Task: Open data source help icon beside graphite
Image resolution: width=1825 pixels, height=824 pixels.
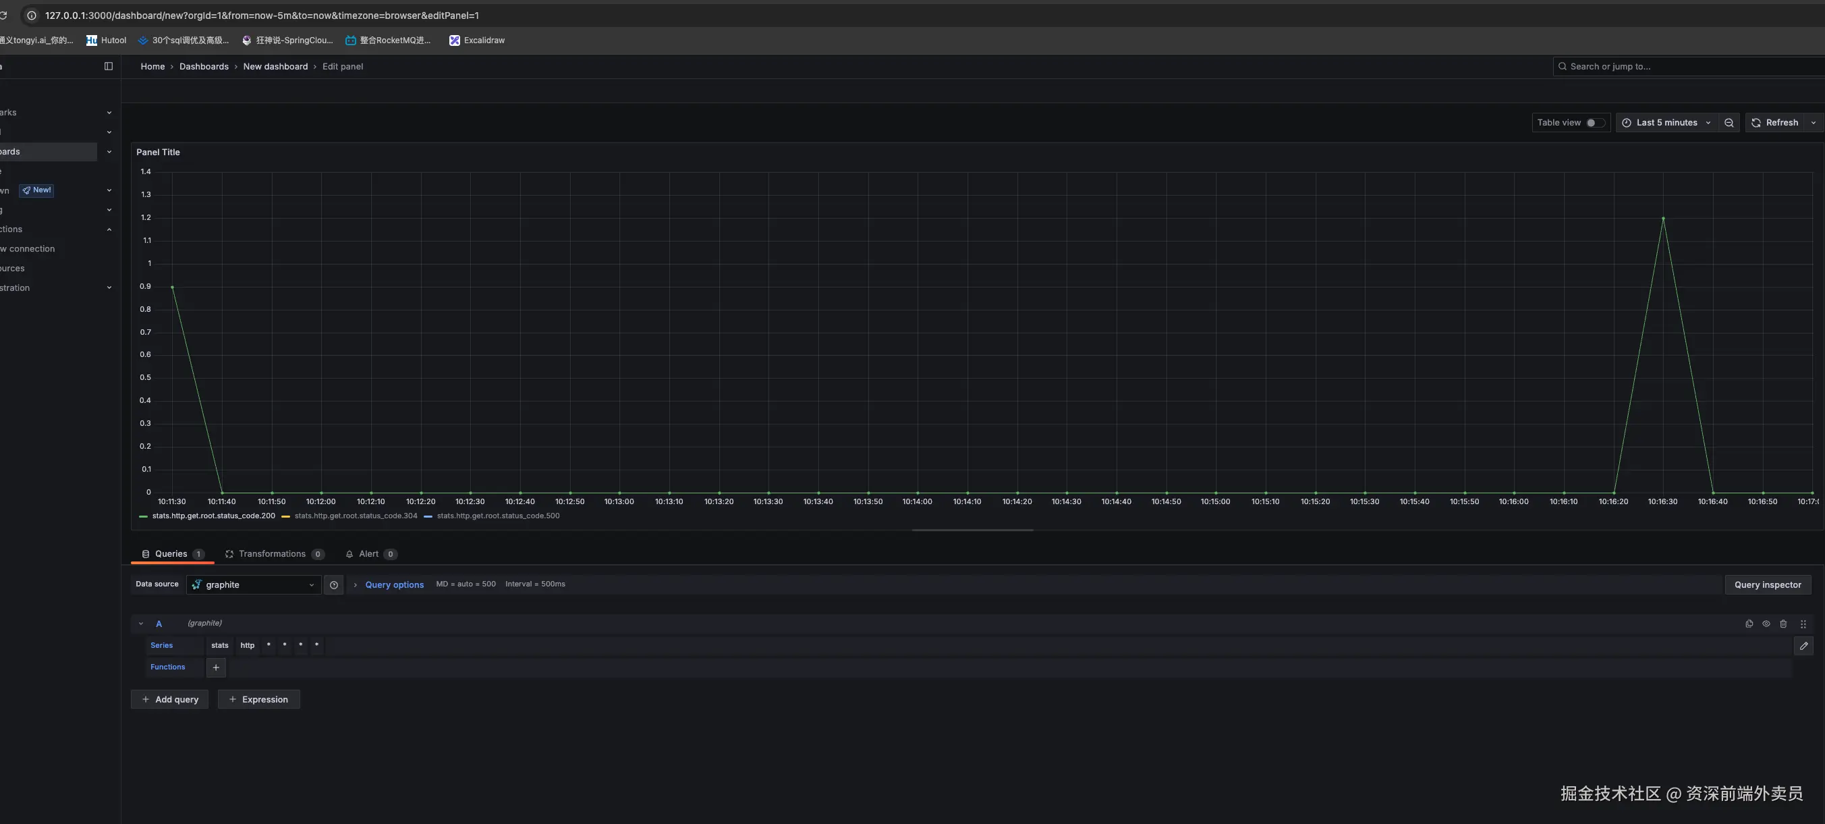Action: (x=334, y=585)
